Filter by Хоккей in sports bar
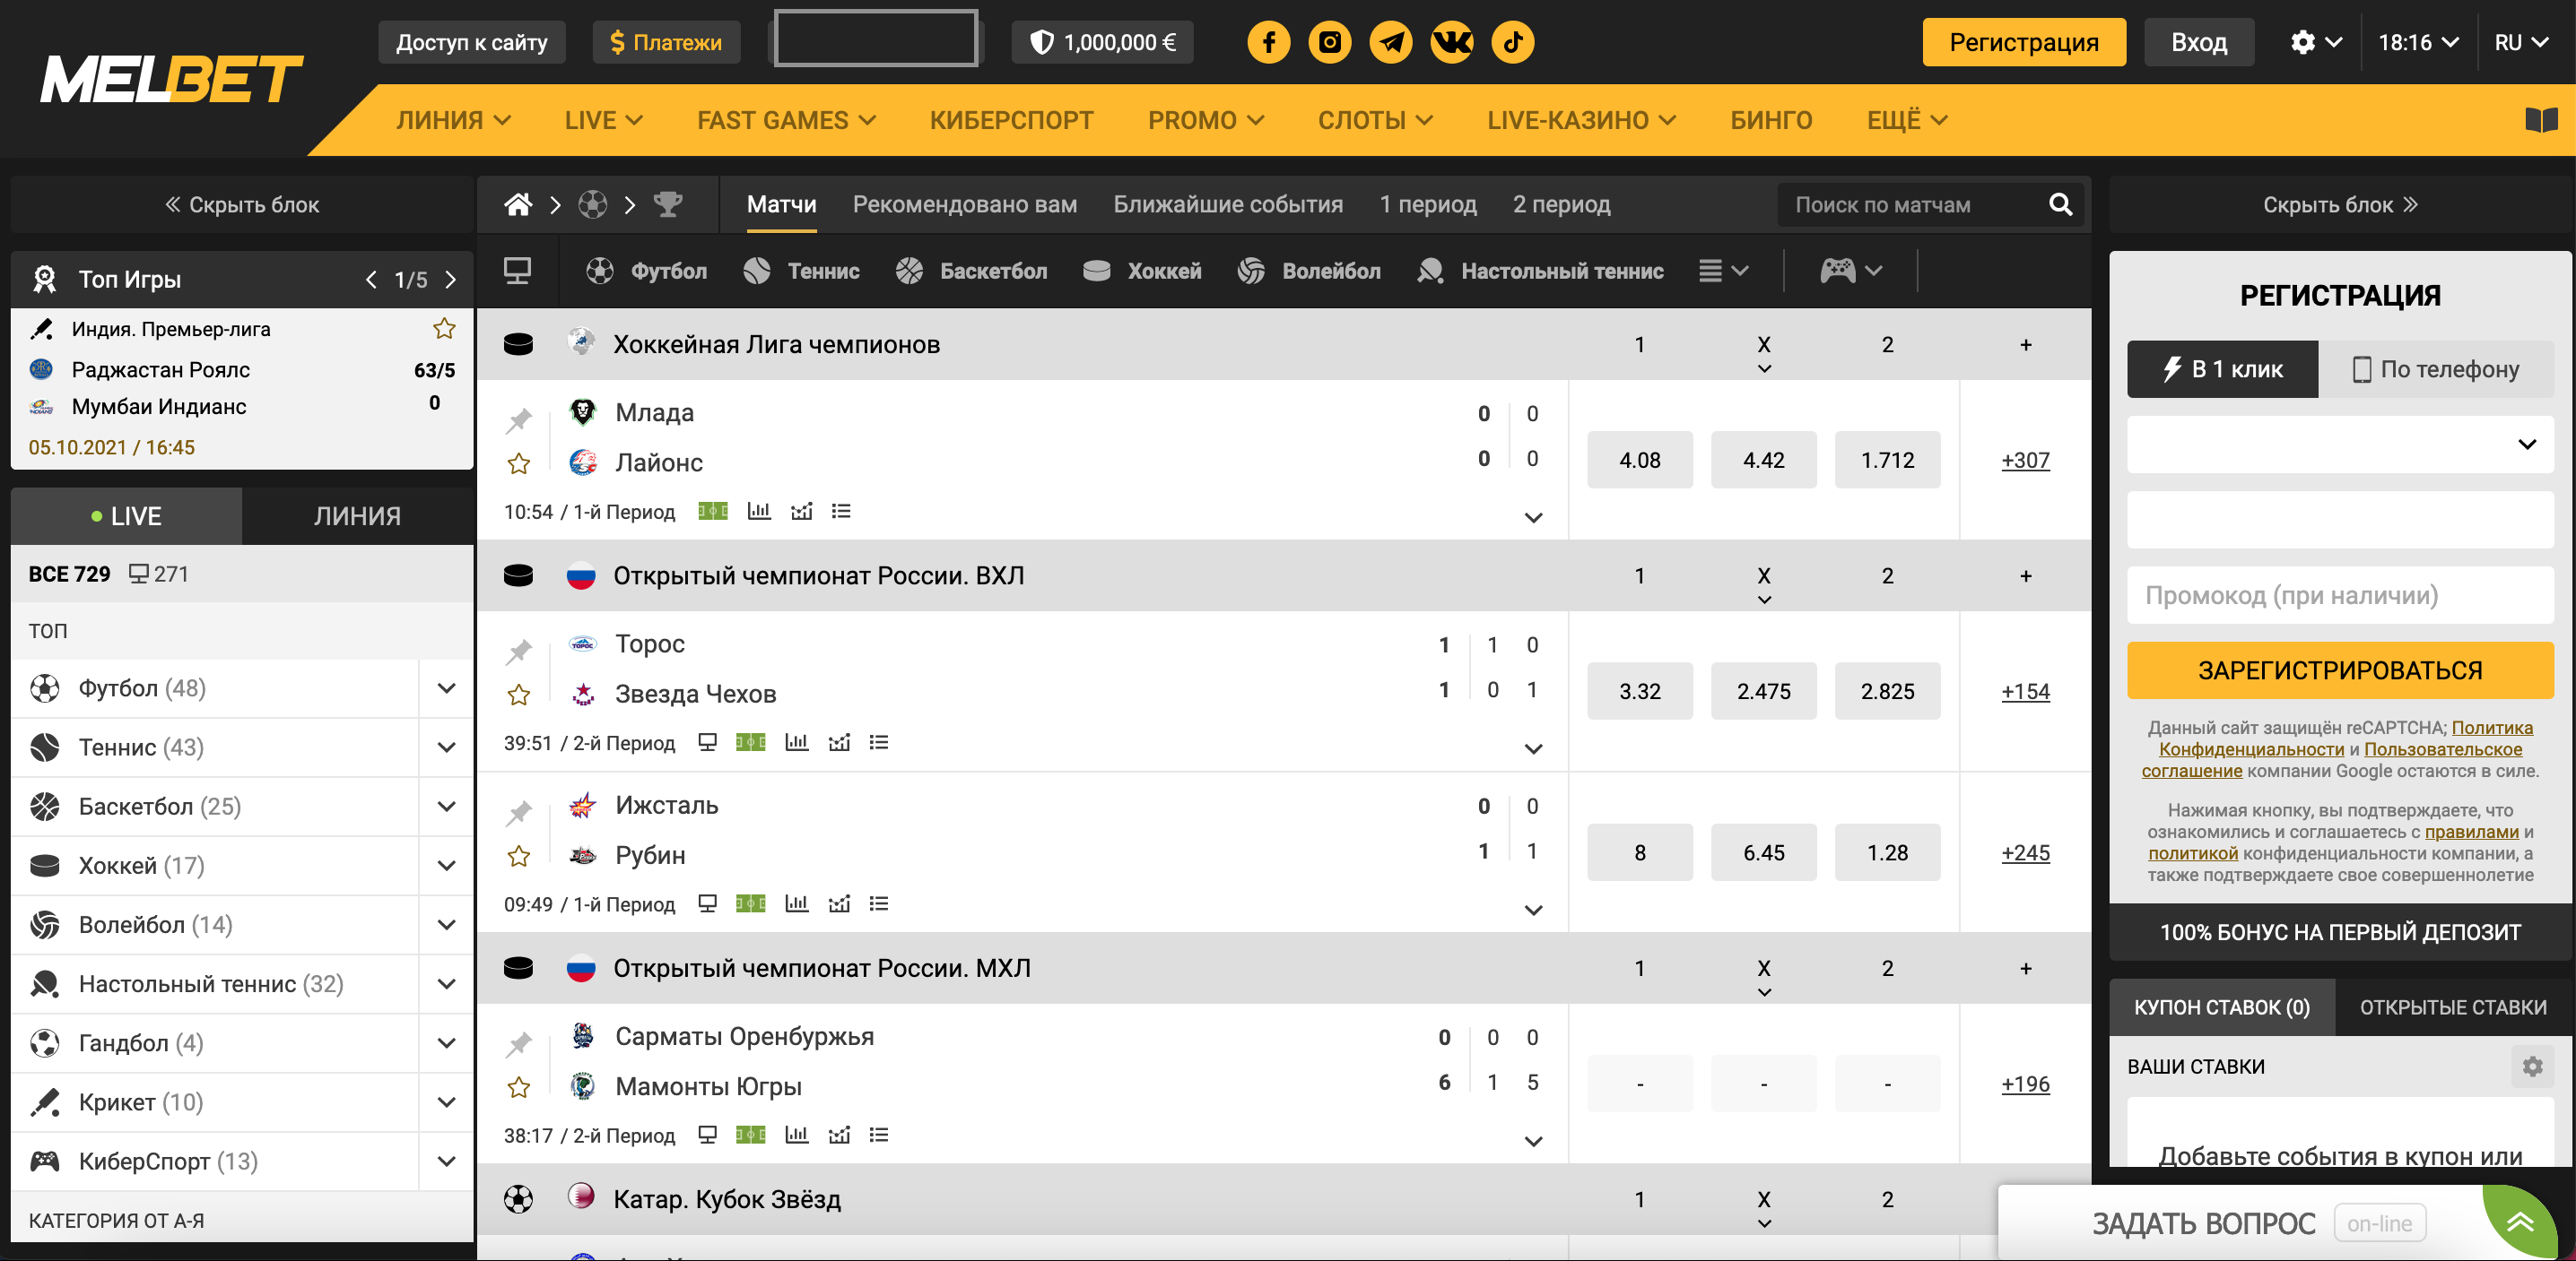This screenshot has height=1261, width=2576. [1142, 271]
